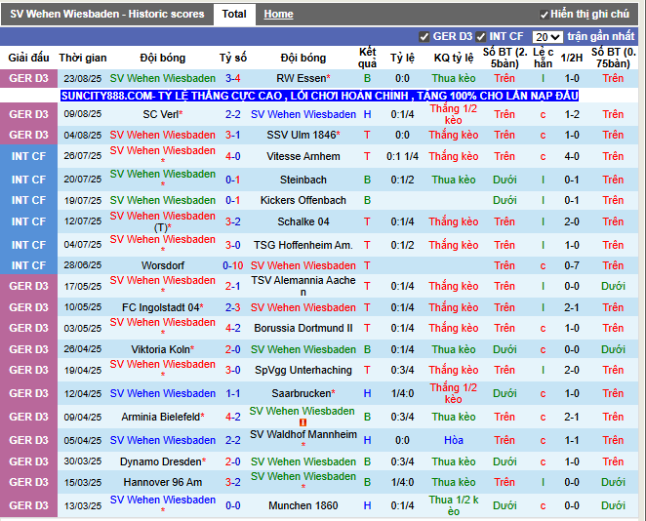The image size is (646, 521).
Task: Click INT CF league label for 26/07/25 match
Action: [29, 156]
